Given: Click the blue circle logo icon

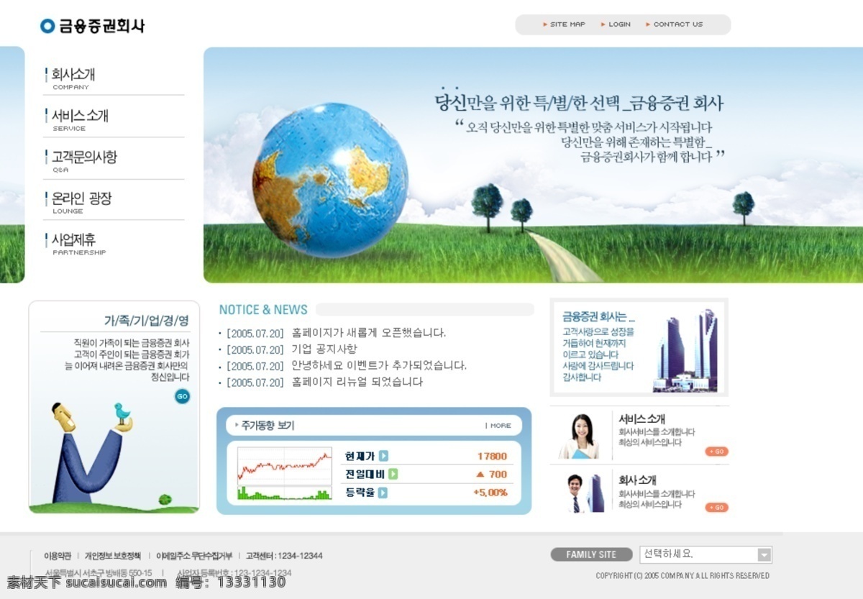Looking at the screenshot, I should [x=47, y=26].
